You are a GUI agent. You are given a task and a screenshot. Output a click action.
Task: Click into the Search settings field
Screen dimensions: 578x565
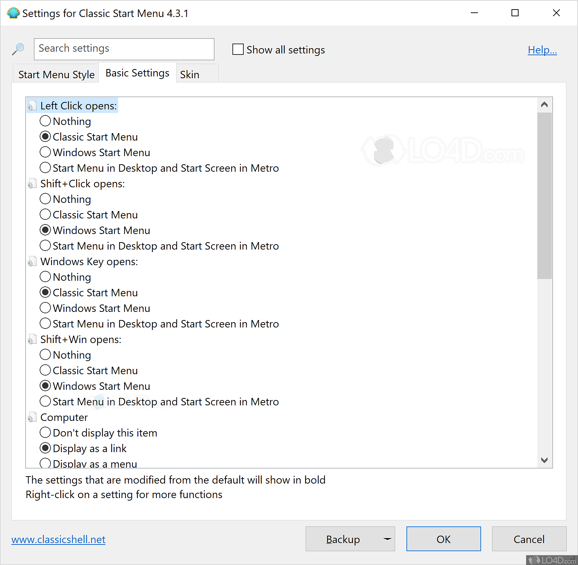point(124,49)
